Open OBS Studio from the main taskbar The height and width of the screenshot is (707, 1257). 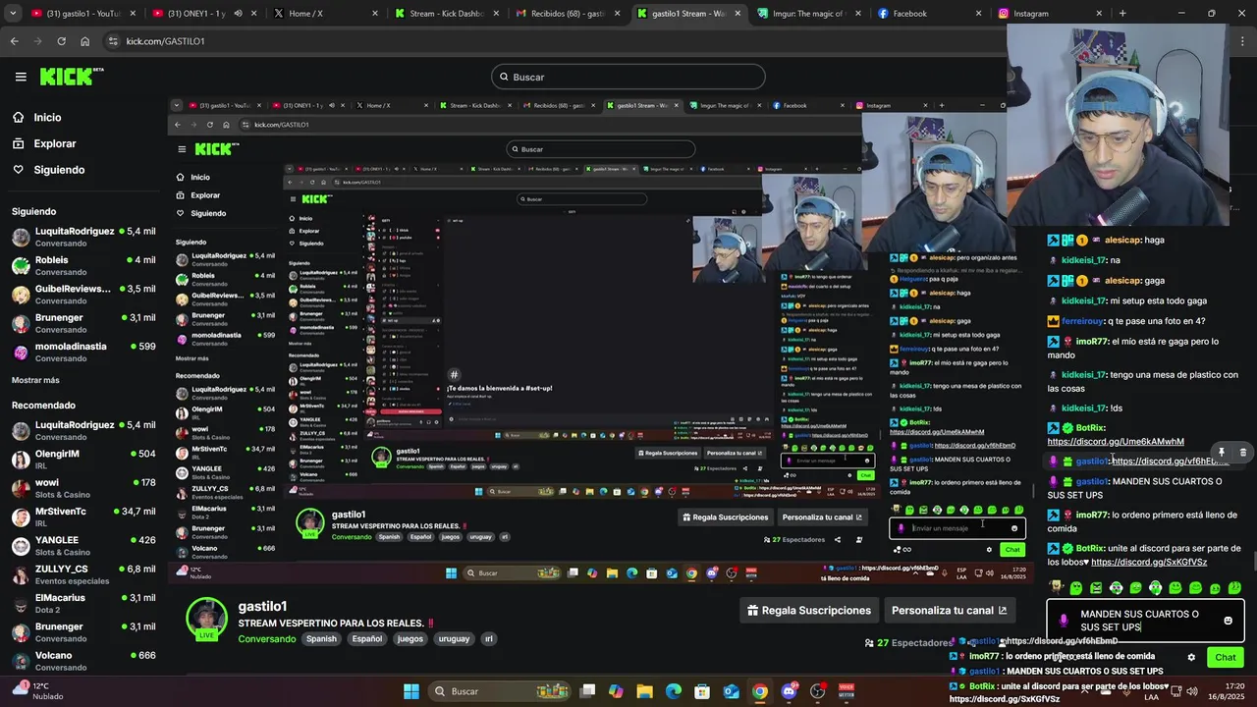817,691
